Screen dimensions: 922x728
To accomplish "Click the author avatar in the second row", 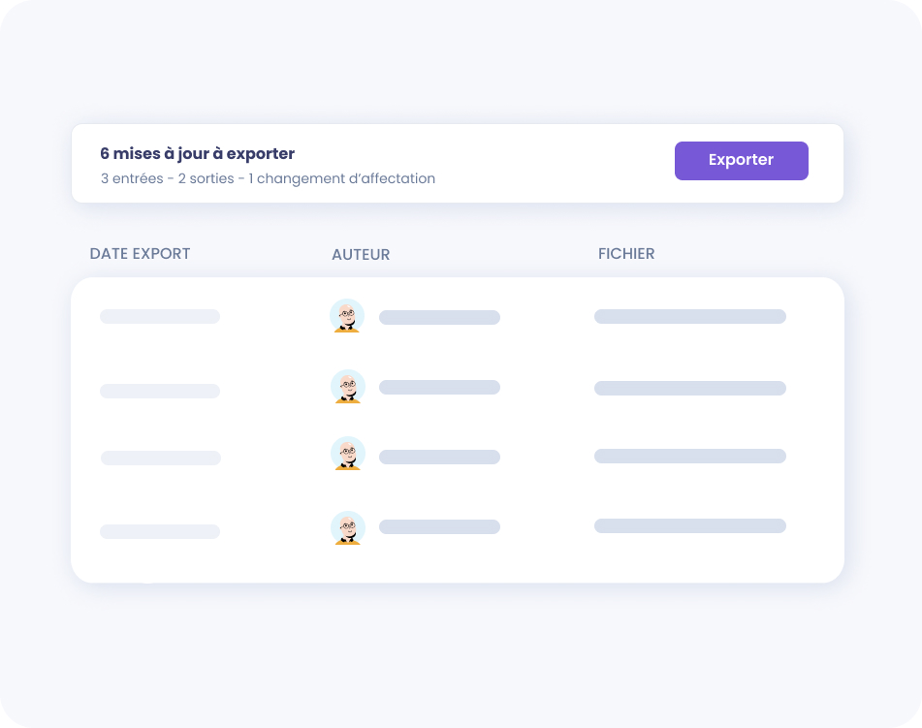I will (347, 387).
